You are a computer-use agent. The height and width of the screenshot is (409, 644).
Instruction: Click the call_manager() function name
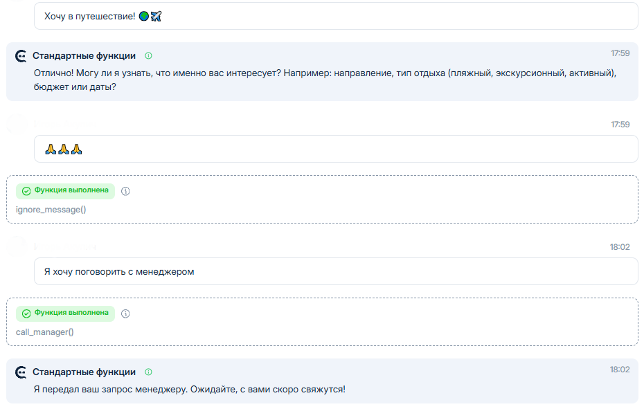(44, 331)
